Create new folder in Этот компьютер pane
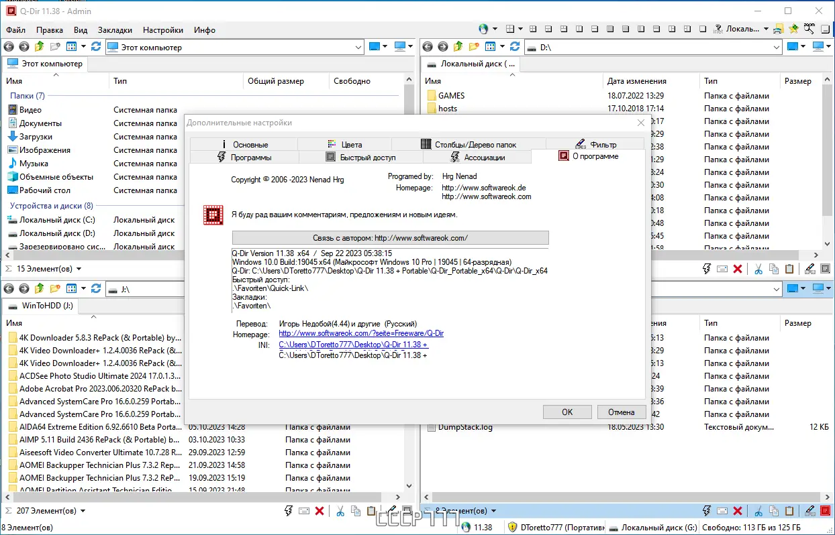Screen dimensions: 835x535 (55, 46)
